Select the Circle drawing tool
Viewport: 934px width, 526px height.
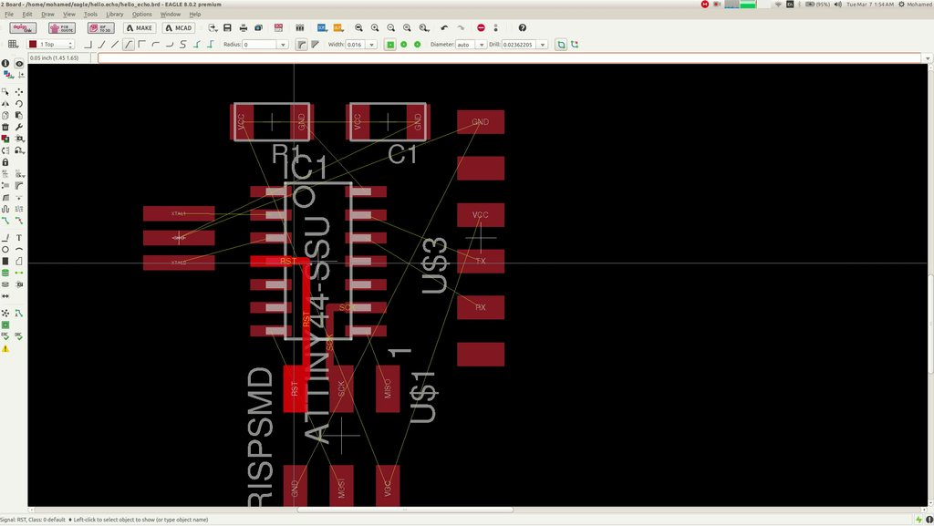pos(5,249)
